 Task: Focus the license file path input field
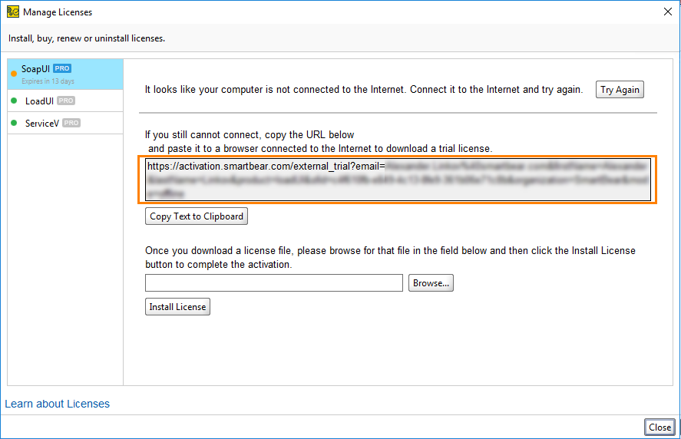click(274, 283)
